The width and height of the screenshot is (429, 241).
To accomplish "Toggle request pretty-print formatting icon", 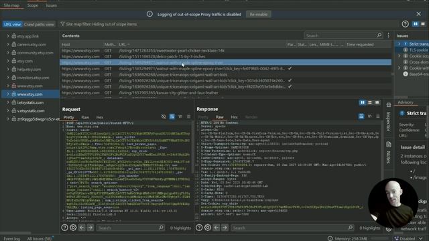I will coord(172,116).
